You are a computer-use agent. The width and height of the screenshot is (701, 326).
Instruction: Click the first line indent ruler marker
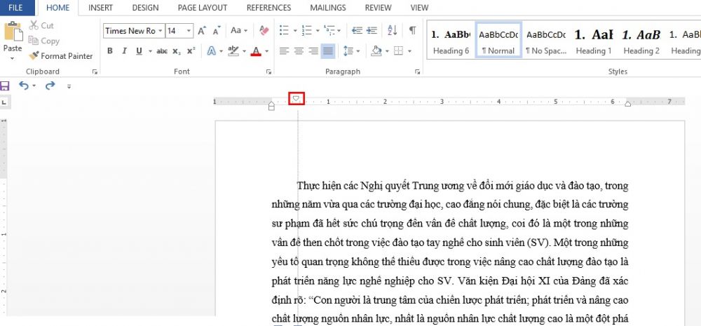click(297, 98)
